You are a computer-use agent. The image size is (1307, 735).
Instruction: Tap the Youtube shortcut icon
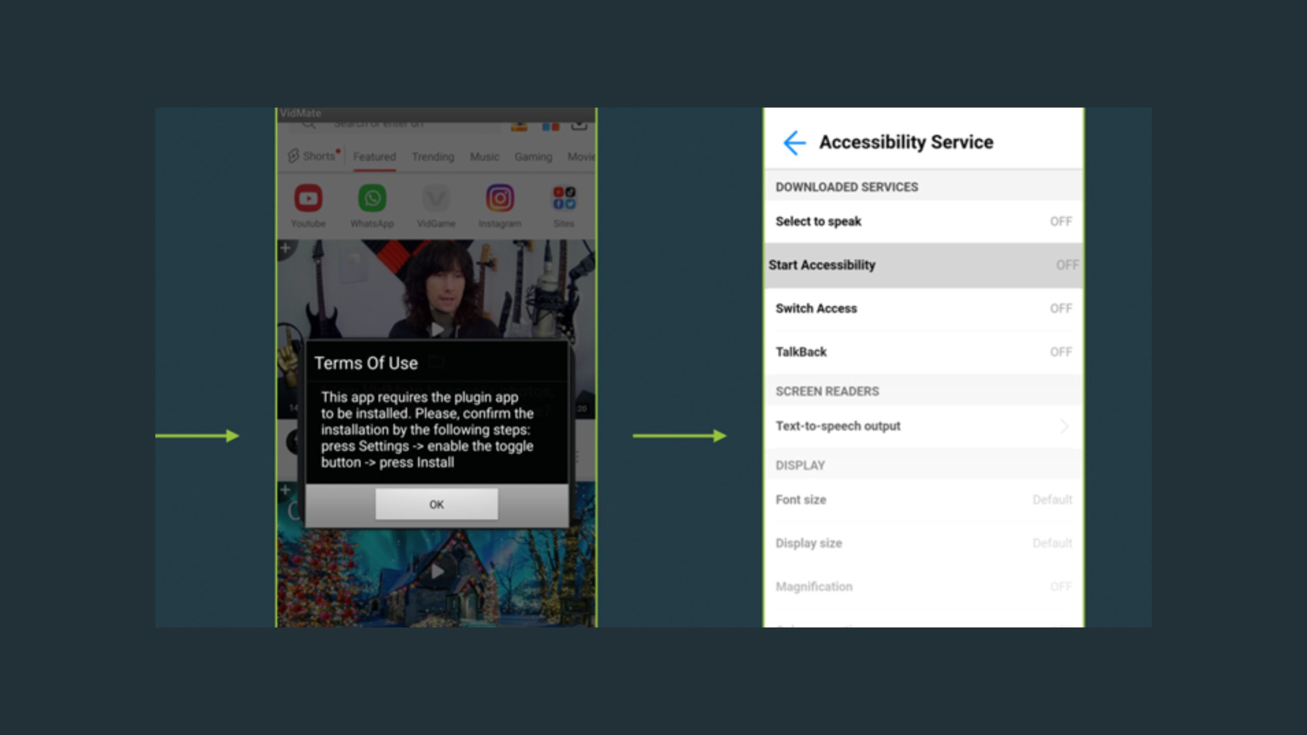[308, 198]
